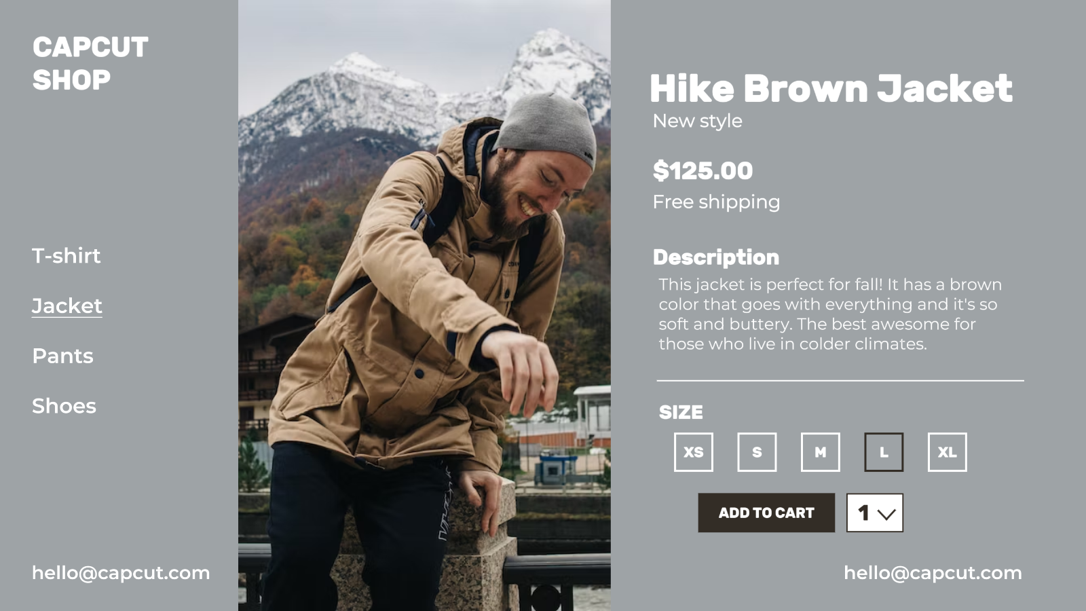Go to the Pants category

click(x=63, y=356)
